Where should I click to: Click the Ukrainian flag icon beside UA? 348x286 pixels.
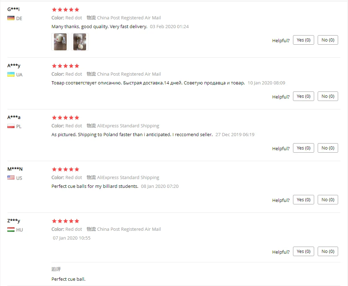[x=11, y=74]
